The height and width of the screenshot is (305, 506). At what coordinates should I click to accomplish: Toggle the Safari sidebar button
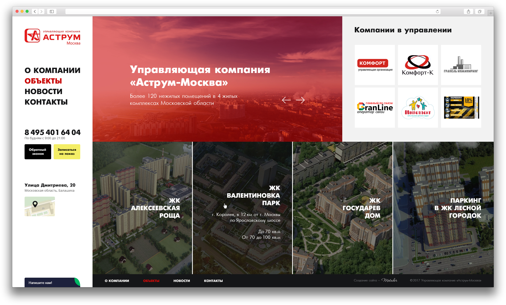[x=52, y=12]
